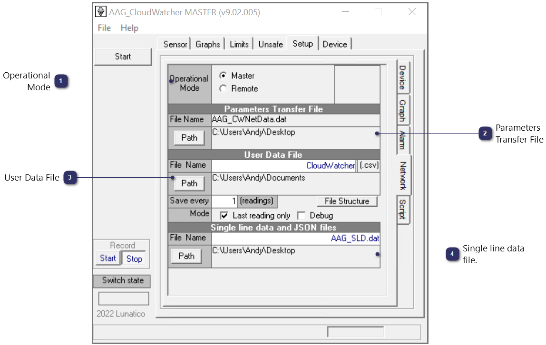Image resolution: width=546 pixels, height=345 pixels.
Task: Click the C:\Users\Andy\Documents path text
Action: pos(259,178)
